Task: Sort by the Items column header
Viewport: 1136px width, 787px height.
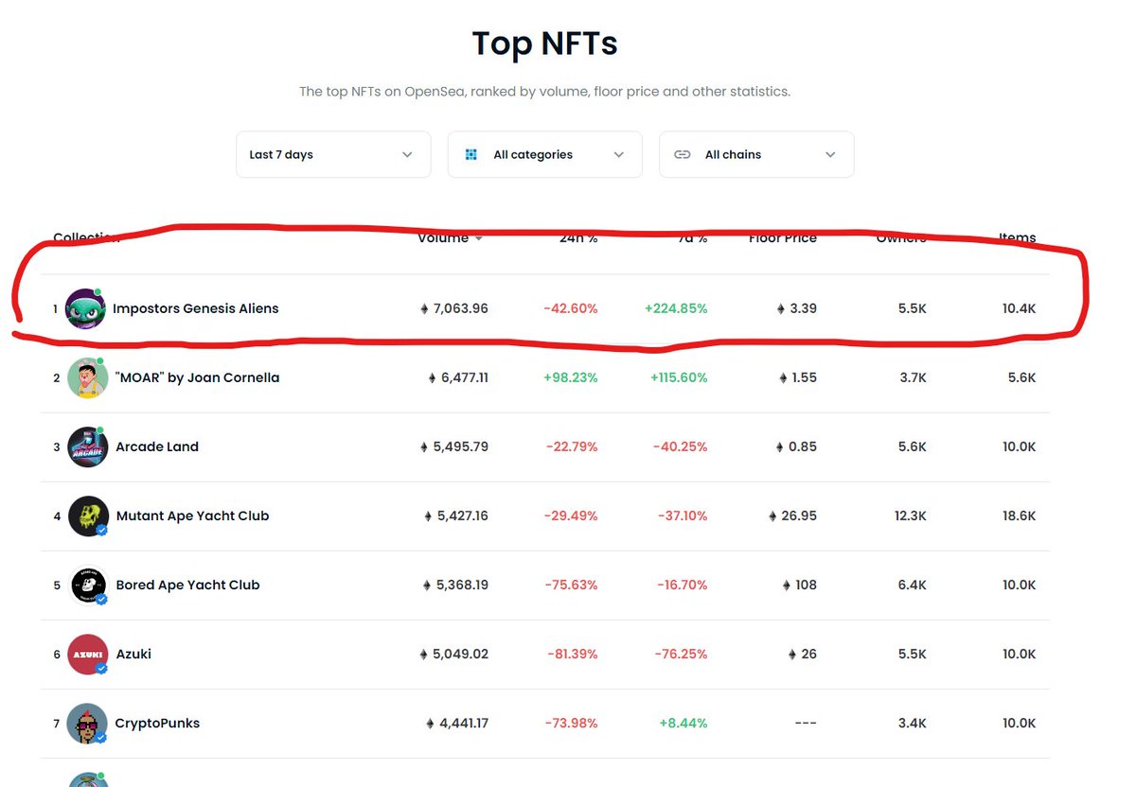Action: [x=1018, y=238]
